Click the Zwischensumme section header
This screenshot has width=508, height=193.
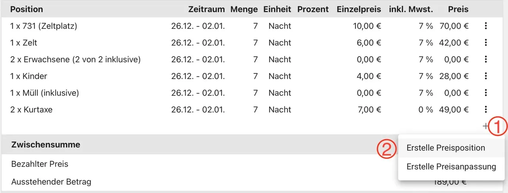pyautogui.click(x=46, y=145)
